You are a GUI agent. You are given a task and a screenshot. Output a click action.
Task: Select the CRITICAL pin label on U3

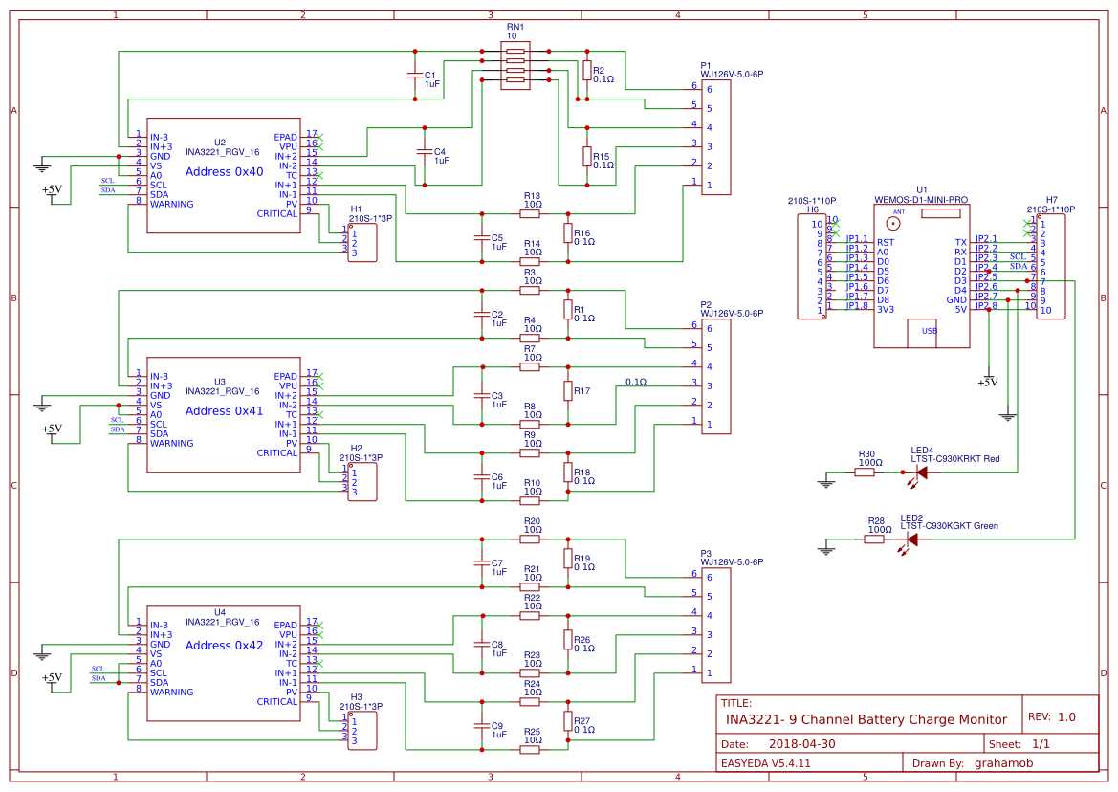point(276,452)
